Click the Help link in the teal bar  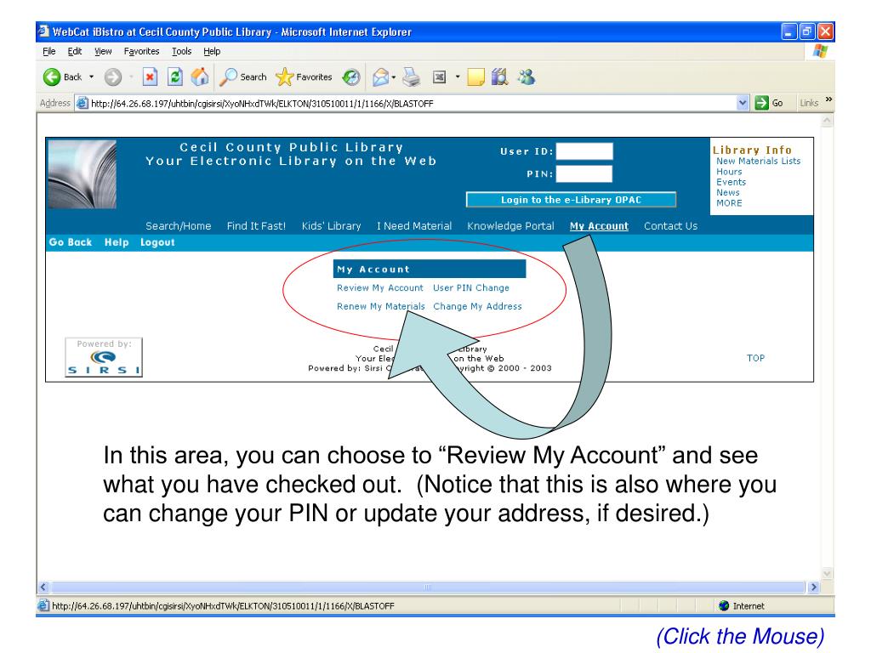pyautogui.click(x=117, y=242)
